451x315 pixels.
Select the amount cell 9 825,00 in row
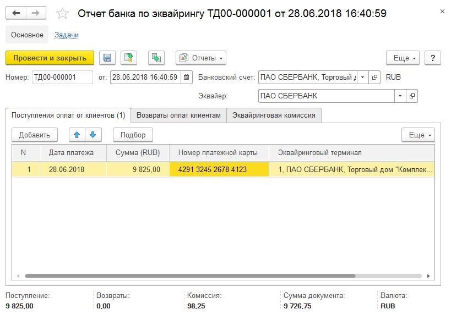coord(138,169)
